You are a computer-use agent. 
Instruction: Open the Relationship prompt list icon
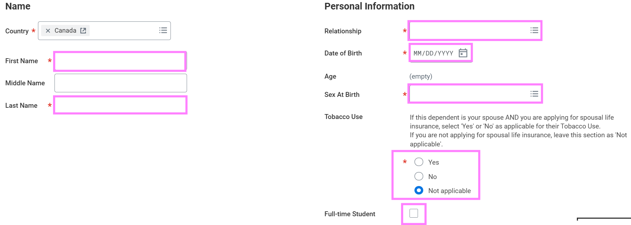click(534, 31)
